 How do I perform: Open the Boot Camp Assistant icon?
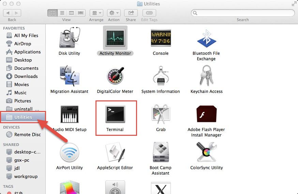161,152
